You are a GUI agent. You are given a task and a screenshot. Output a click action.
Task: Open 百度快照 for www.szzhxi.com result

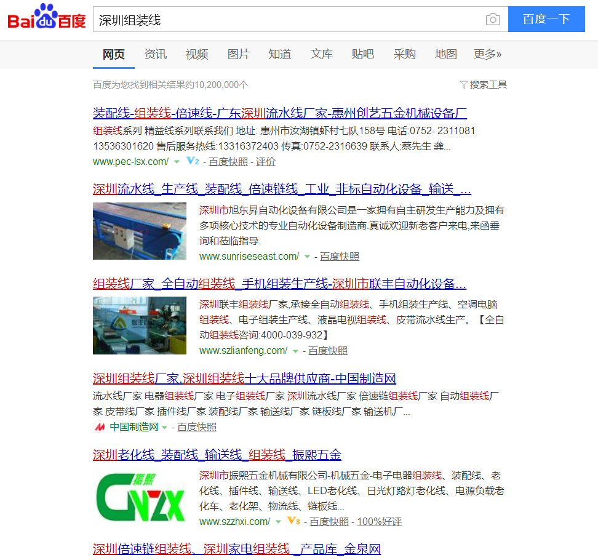point(329,521)
